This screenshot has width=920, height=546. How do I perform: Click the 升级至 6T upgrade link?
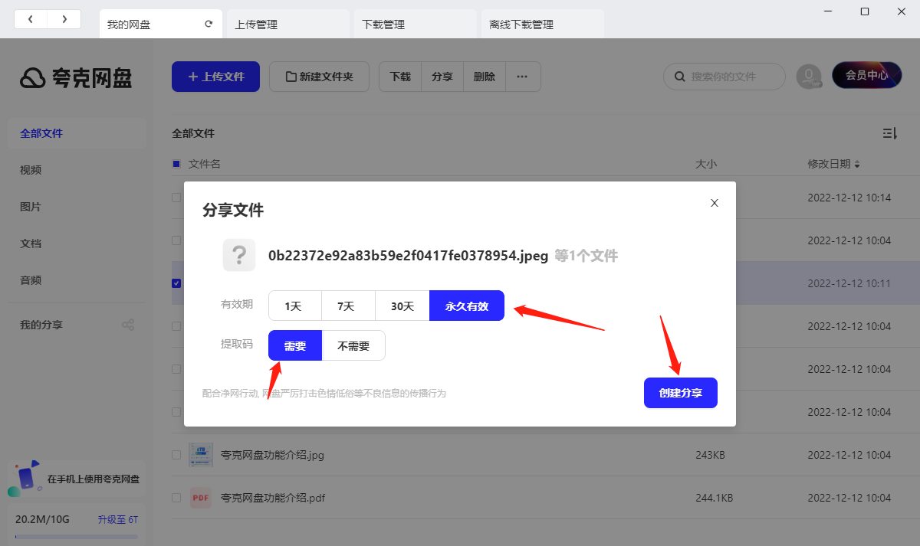(x=117, y=518)
